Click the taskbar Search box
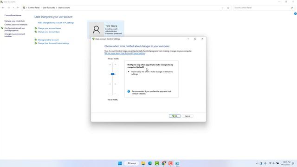The width and height of the screenshot is (297, 167). (132, 163)
